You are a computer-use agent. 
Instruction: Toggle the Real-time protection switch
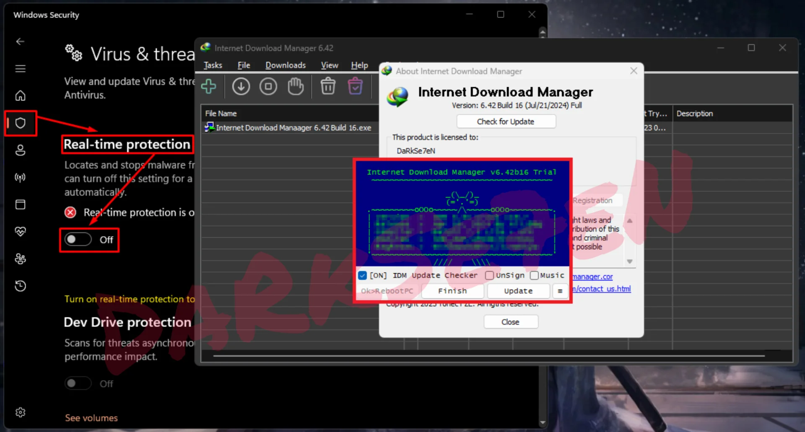tap(78, 239)
